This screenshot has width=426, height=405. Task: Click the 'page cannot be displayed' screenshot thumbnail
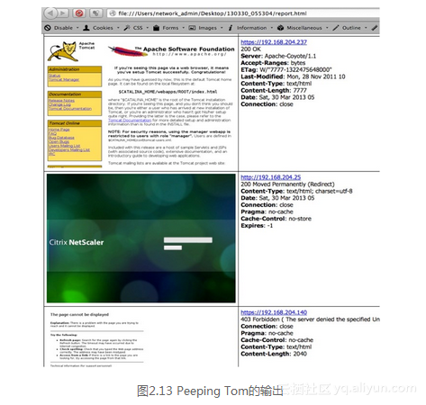[141, 337]
